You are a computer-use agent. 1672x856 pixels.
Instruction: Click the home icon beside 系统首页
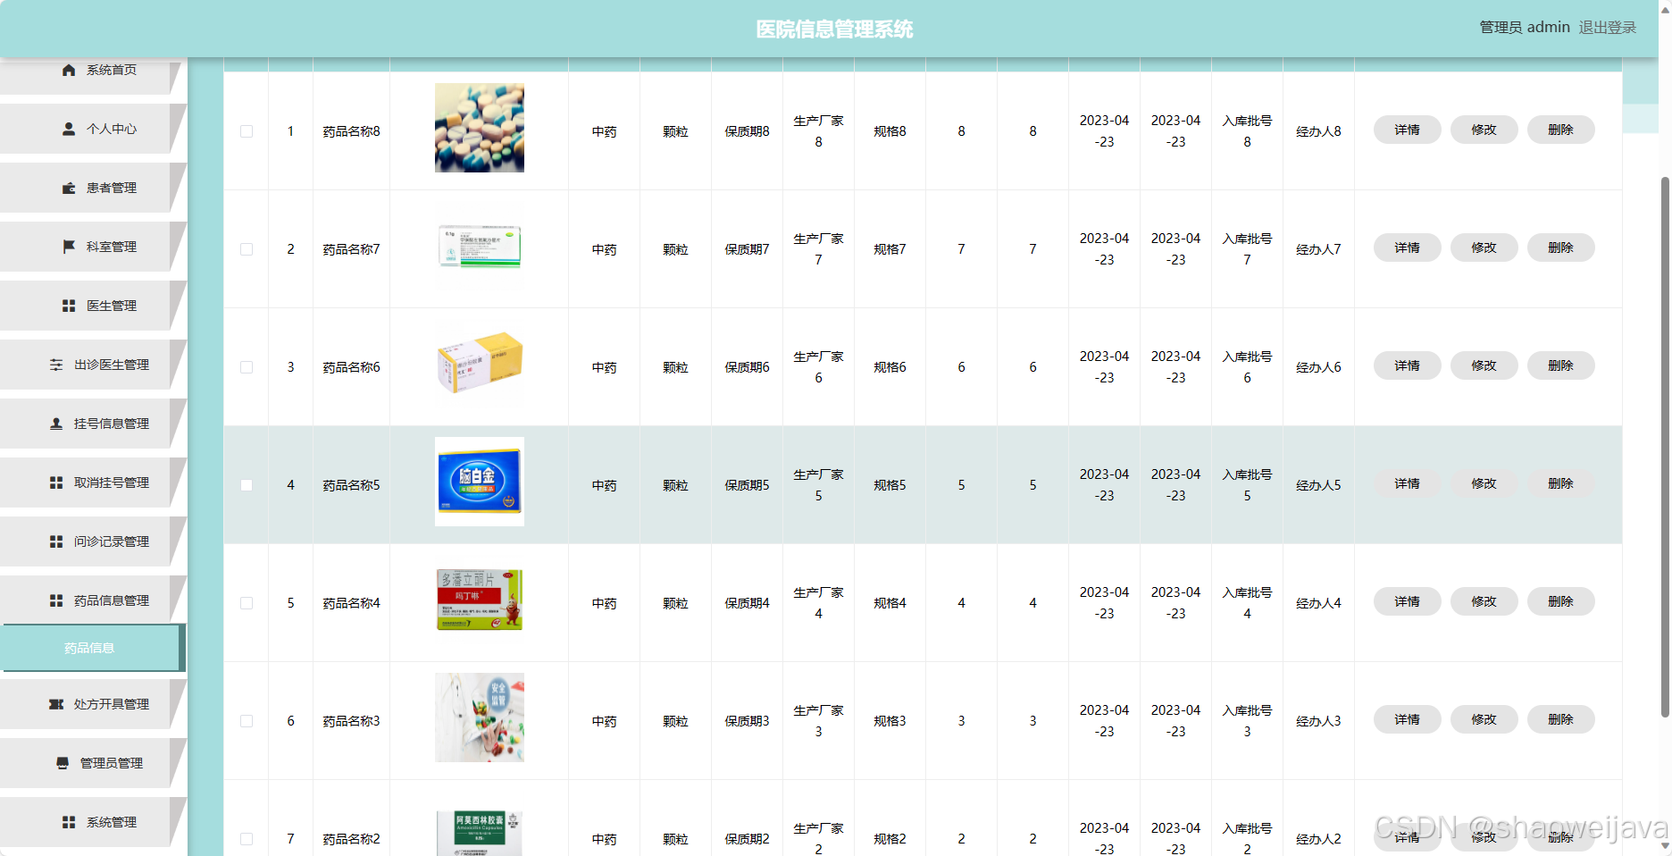(x=69, y=70)
